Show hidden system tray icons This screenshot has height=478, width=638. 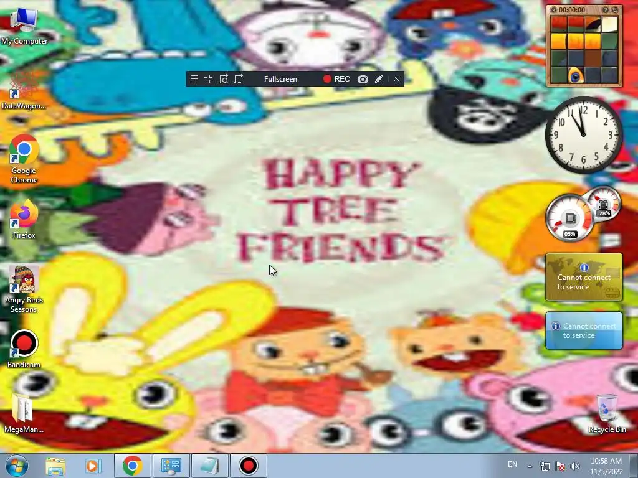coord(530,466)
